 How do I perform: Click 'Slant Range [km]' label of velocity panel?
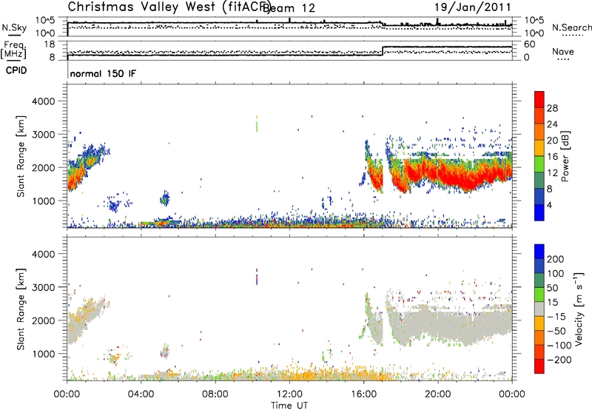tap(21, 309)
